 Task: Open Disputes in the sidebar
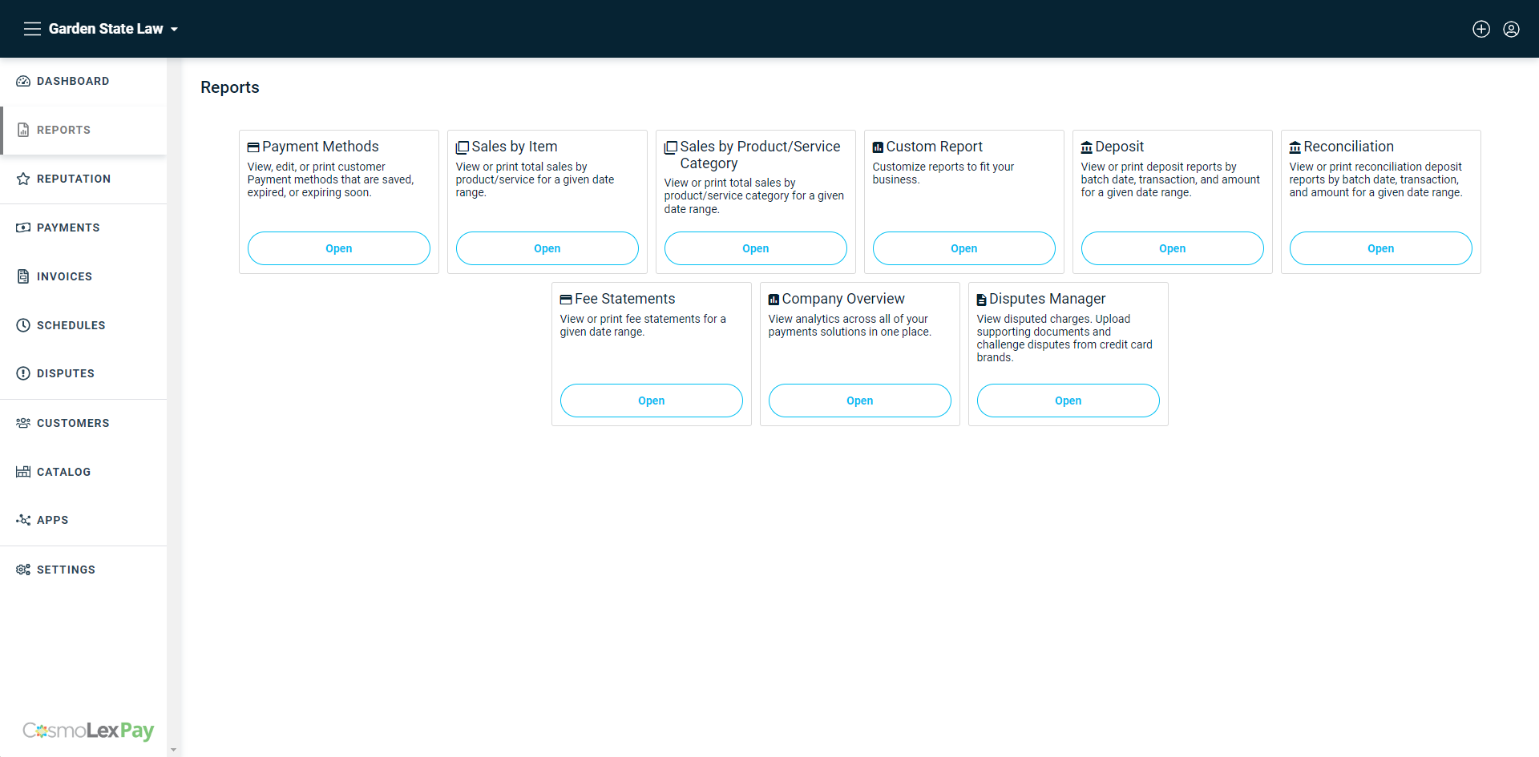(83, 373)
